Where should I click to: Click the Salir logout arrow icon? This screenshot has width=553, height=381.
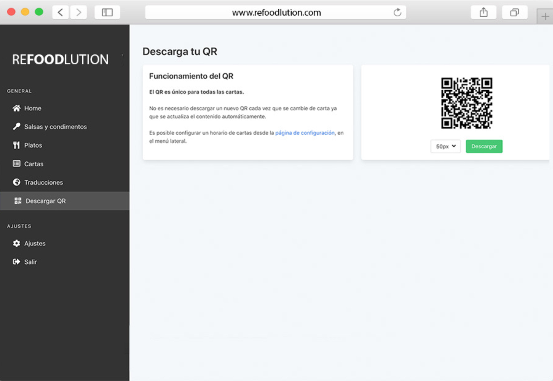click(16, 262)
